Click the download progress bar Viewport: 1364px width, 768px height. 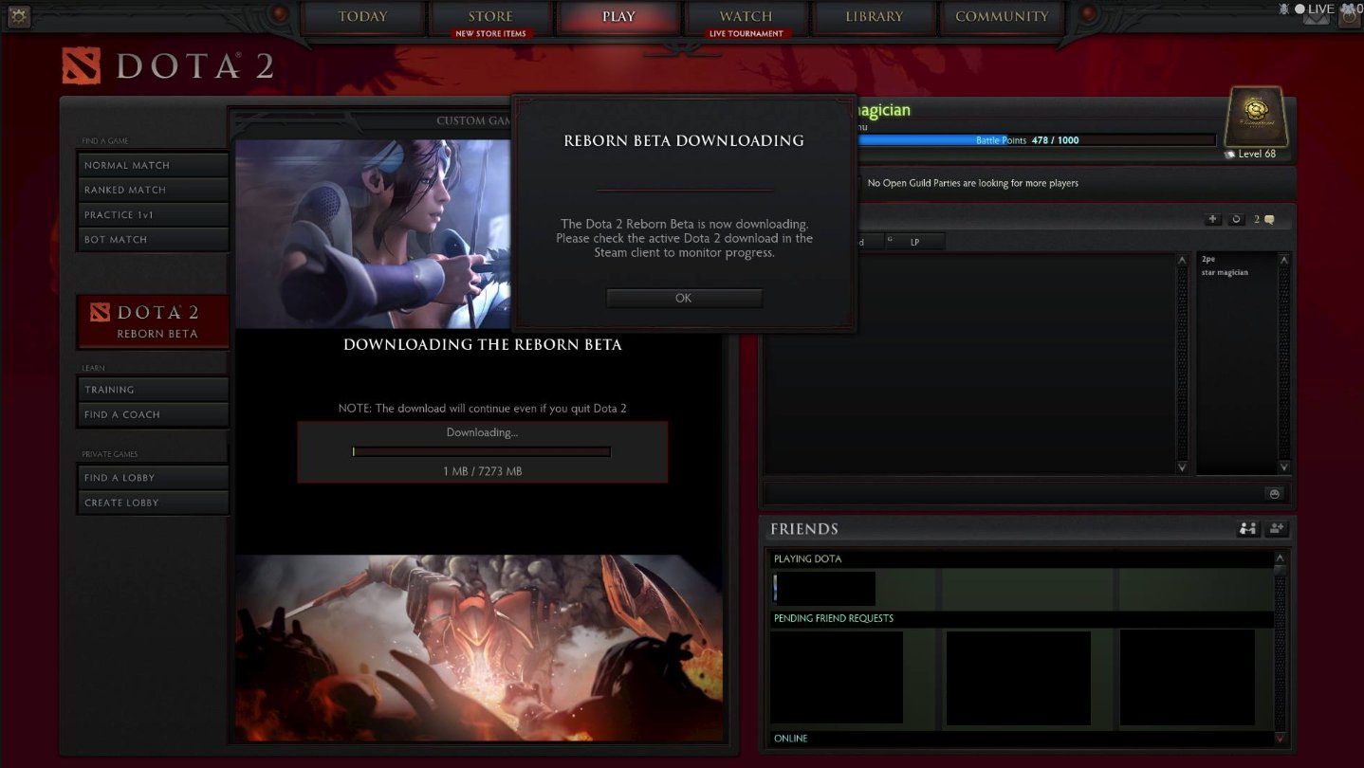(481, 452)
